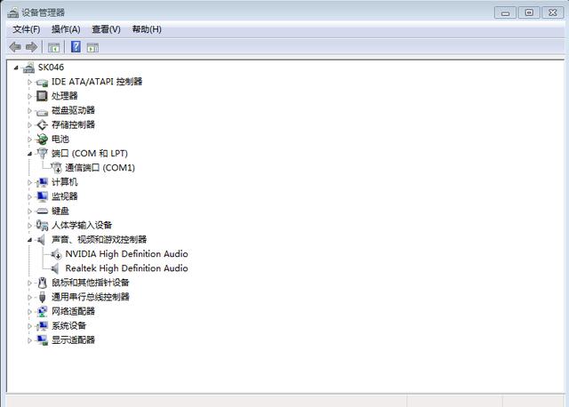
Task: Expand the IDE ATA/ATAPI 控制器 node
Action: (29, 82)
